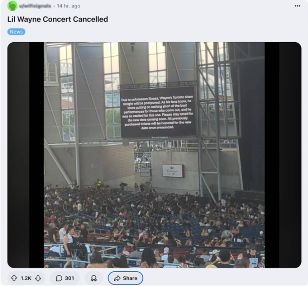Upvote the Lil Wayne post
The image size is (308, 286).
(14, 278)
